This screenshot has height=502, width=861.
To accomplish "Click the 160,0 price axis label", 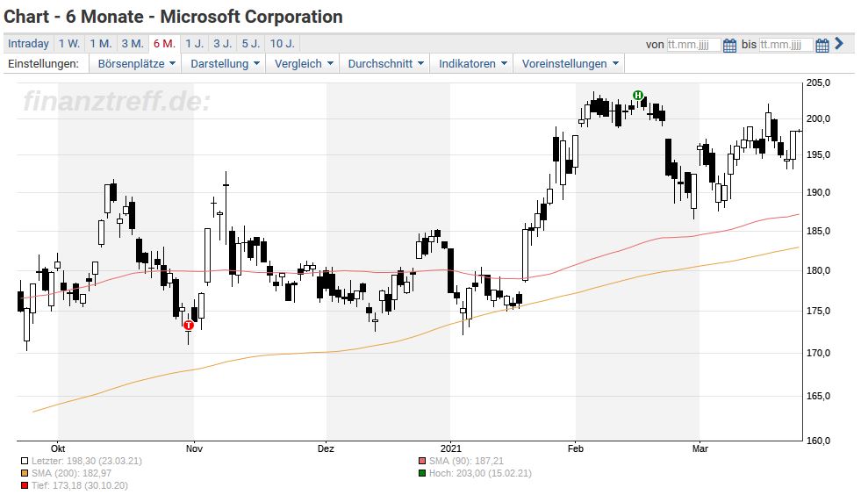I will (818, 441).
